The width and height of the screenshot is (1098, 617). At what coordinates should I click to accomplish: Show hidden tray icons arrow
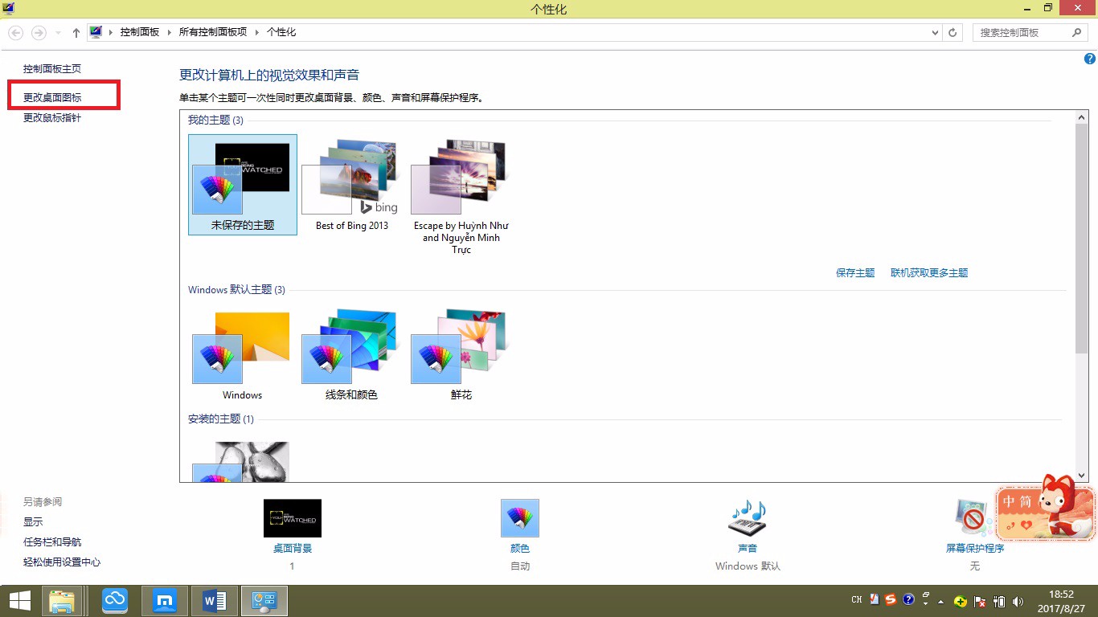click(x=940, y=601)
